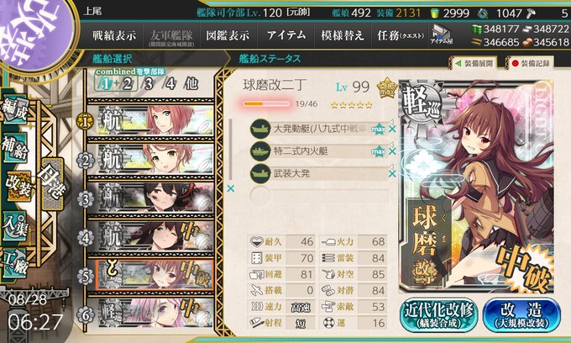The image size is (571, 343).
Task: Open the 他 other ships tab
Action: (191, 84)
